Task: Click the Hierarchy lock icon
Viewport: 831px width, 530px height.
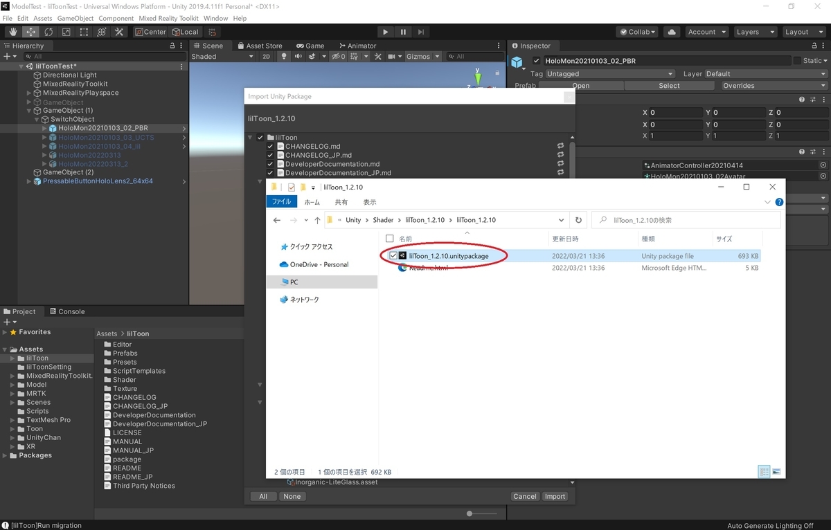Action: 172,46
